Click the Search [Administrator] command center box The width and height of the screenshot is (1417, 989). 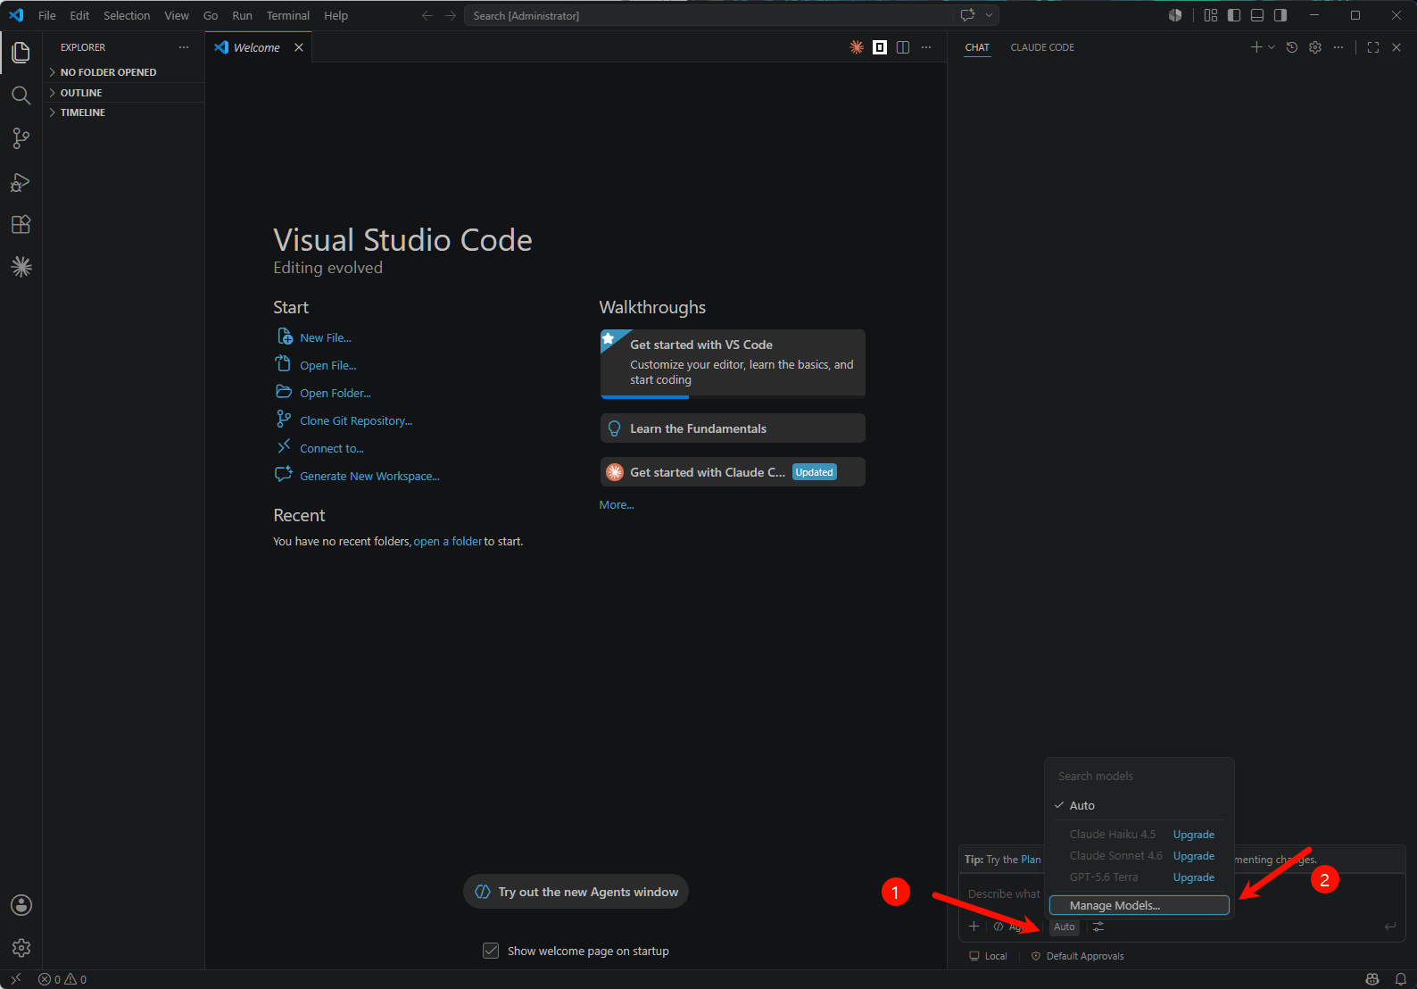tap(709, 15)
